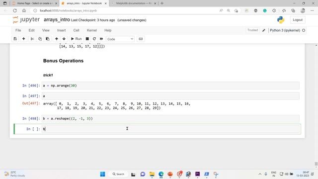Switch to the Matplotlib documentation tab
Screen dimensions: 318x179
click(x=134, y=3)
